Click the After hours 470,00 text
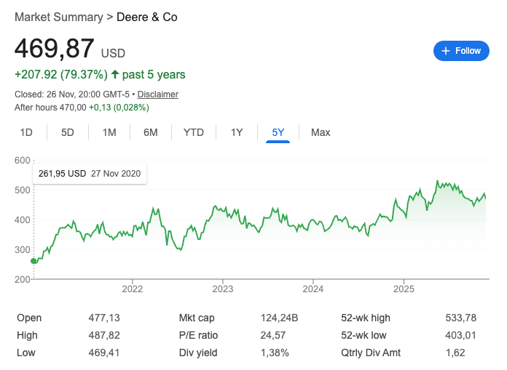Image resolution: width=507 pixels, height=370 pixels. pyautogui.click(x=50, y=108)
